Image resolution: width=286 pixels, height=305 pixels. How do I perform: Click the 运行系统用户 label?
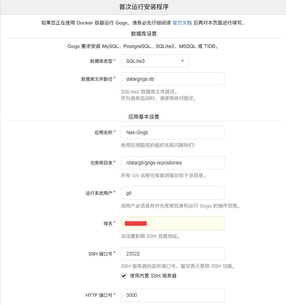click(99, 193)
